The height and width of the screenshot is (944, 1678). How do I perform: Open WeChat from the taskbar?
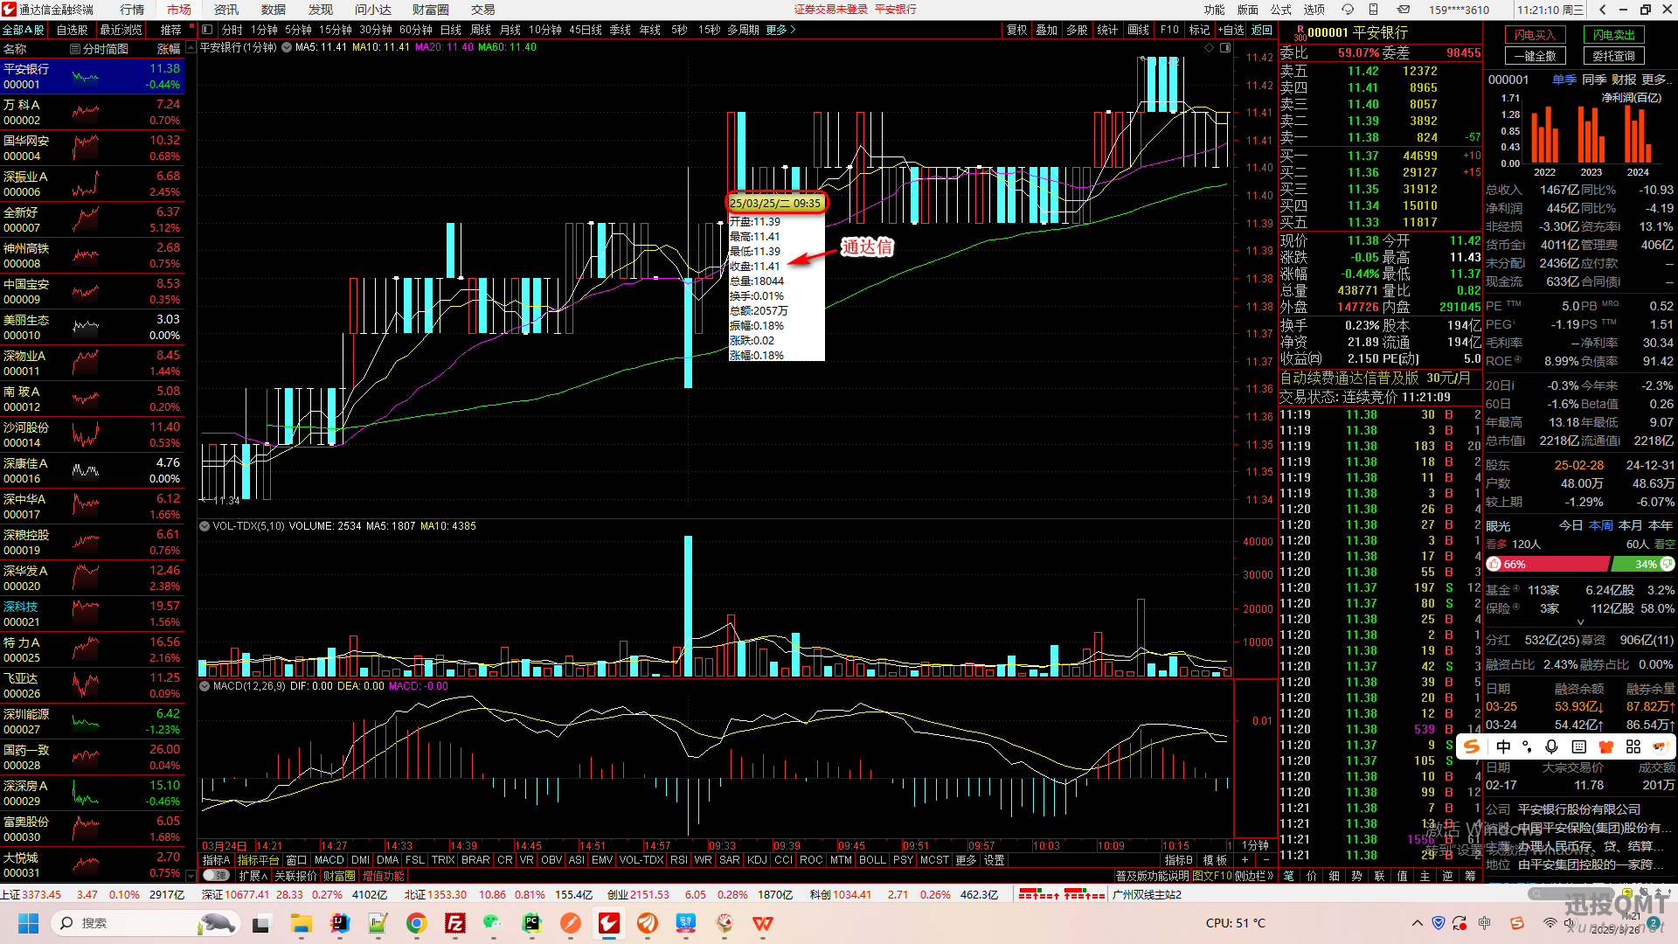493,923
